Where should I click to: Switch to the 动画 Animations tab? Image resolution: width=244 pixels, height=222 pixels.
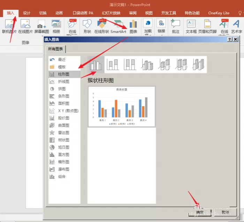click(x=59, y=13)
